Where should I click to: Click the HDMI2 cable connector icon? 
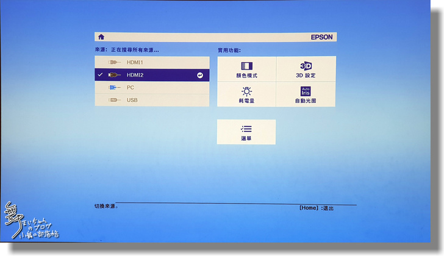(115, 75)
